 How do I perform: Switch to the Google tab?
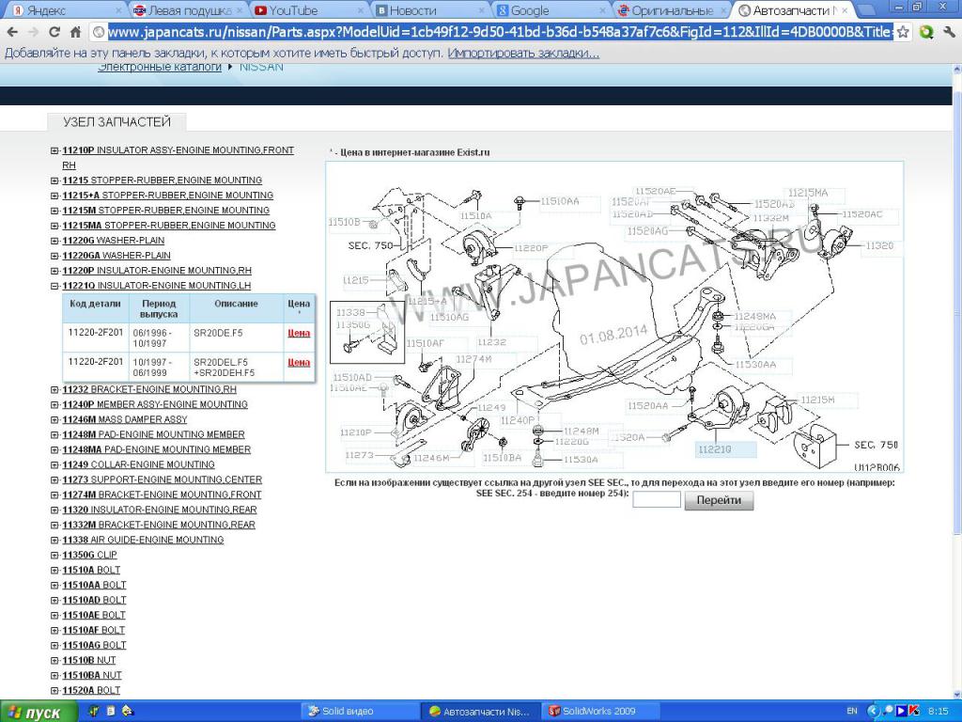[551, 9]
